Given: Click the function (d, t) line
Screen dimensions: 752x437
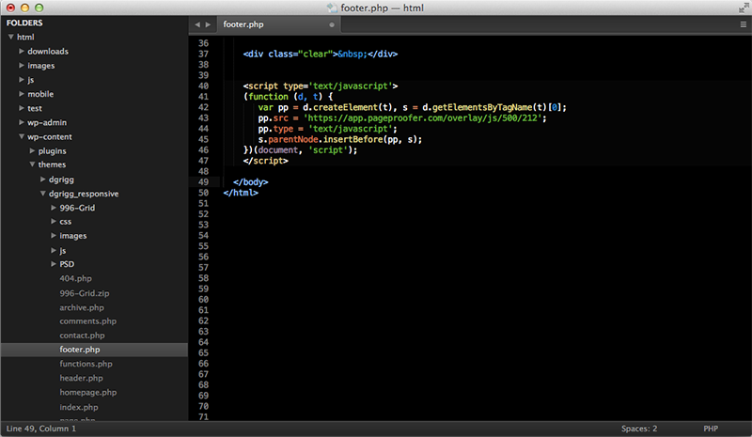Looking at the screenshot, I should (289, 97).
